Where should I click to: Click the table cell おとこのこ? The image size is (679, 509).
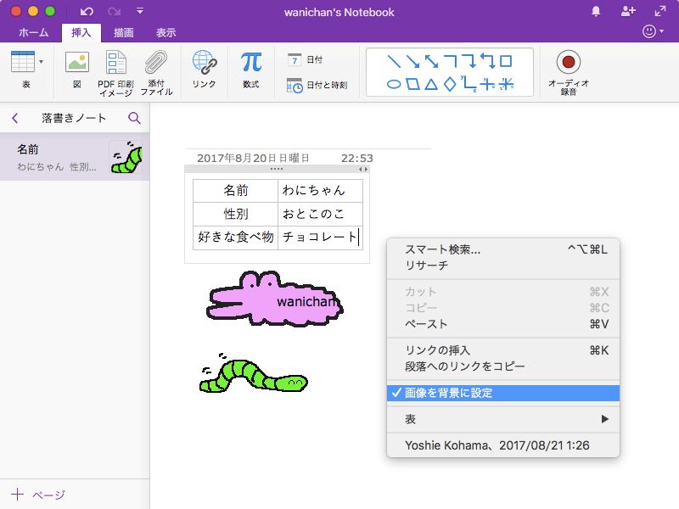pos(320,214)
